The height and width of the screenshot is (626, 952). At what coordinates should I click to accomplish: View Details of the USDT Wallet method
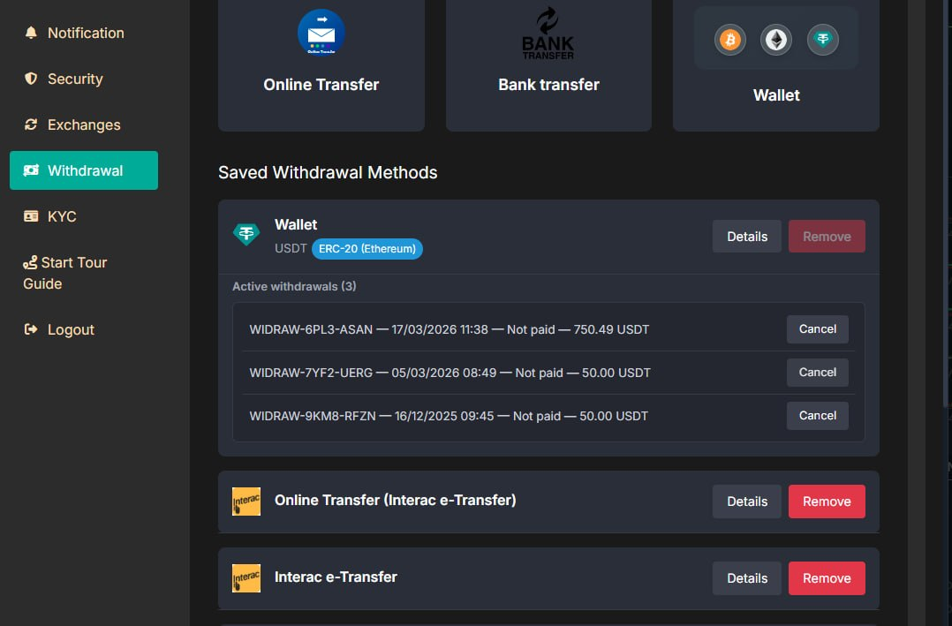point(746,237)
